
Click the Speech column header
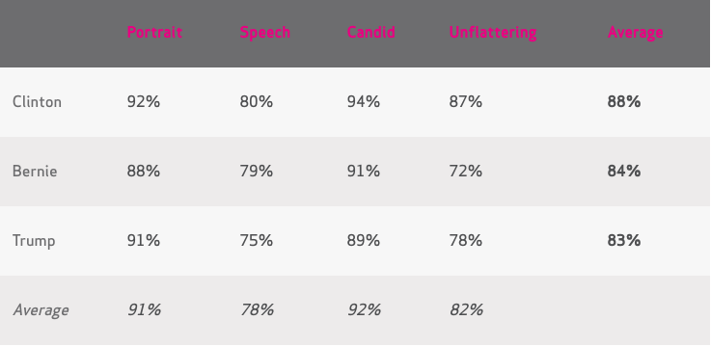(x=265, y=33)
